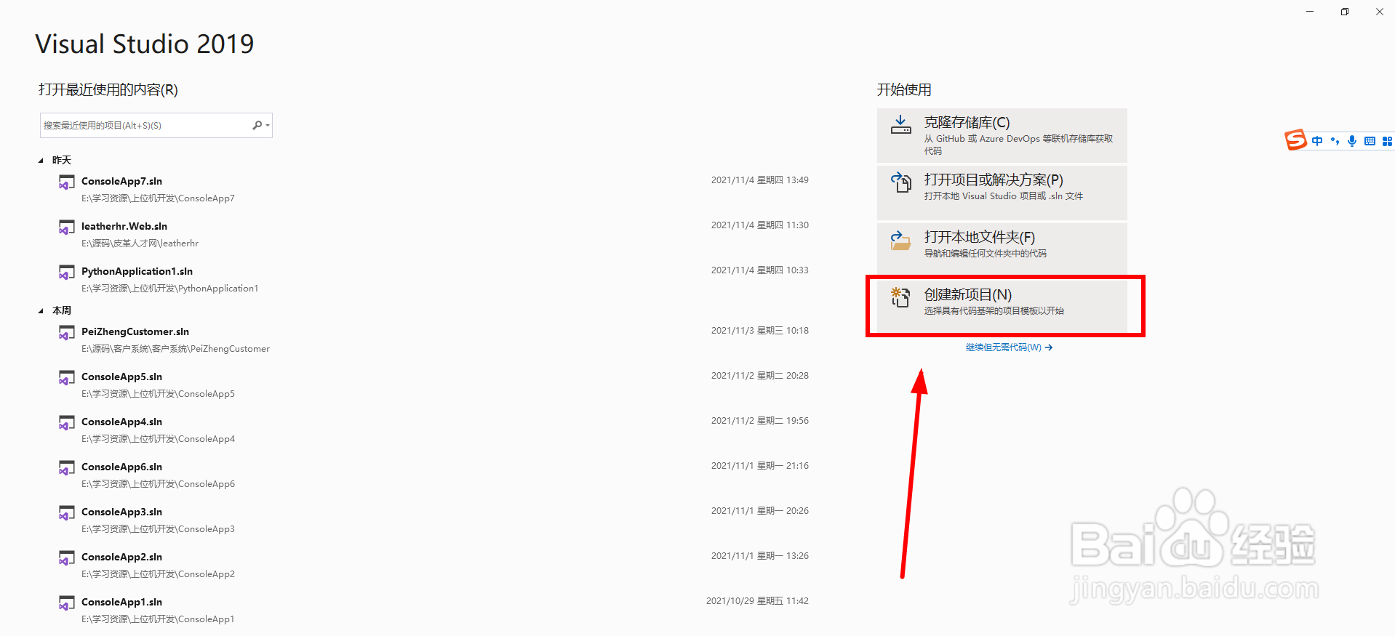
Task: Click the timestamp 2021/11/1 星期一 21:16
Action: coord(759,466)
